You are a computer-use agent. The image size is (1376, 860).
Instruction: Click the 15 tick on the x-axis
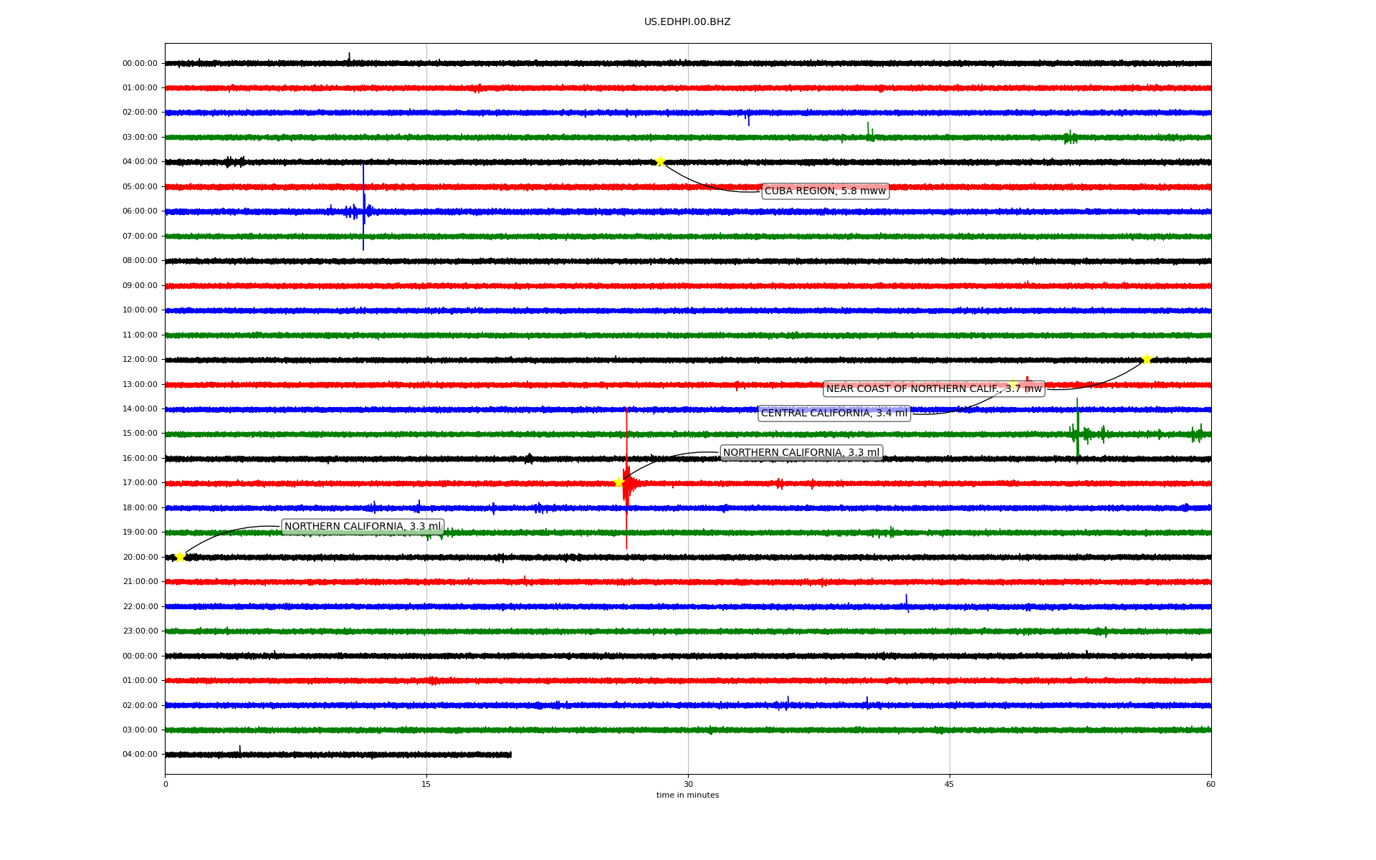[426, 784]
